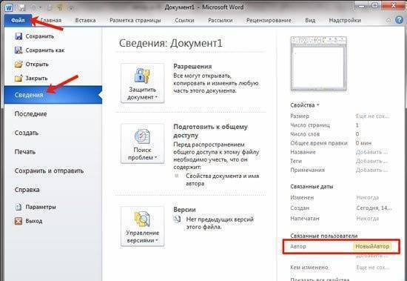Open the Управление версиями dropdown button
Viewport: 407px width, 281px height.
tap(142, 226)
